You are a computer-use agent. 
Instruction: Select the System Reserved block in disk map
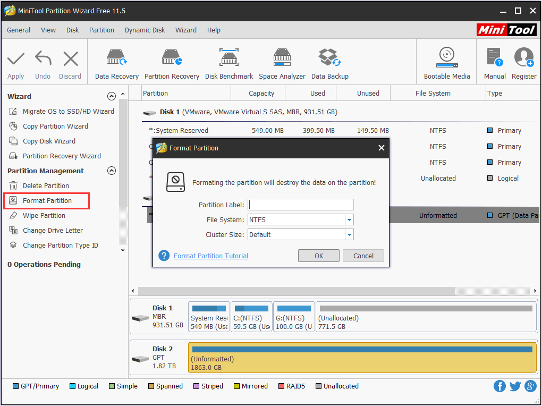tap(209, 317)
